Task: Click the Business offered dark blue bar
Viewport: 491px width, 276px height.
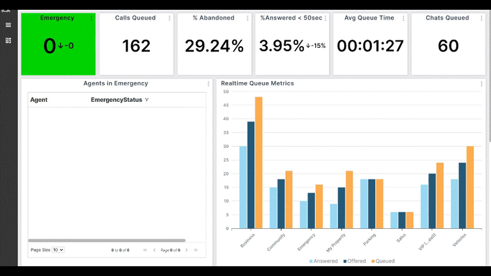Action: coord(251,175)
